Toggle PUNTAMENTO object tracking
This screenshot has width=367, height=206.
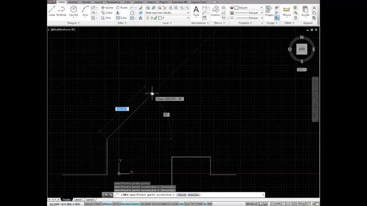click(x=162, y=204)
